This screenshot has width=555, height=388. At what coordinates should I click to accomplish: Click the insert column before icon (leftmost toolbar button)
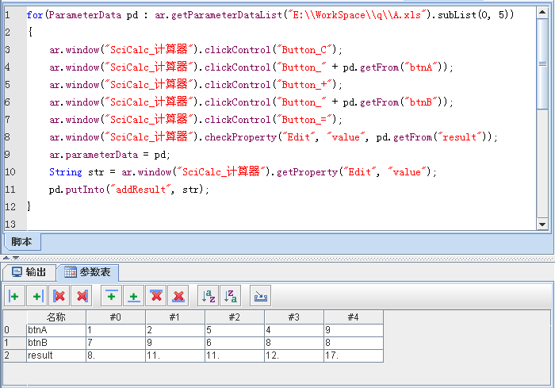(14, 297)
